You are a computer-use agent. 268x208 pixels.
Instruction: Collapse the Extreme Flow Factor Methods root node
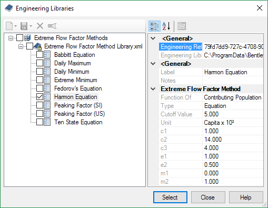tap(11, 38)
